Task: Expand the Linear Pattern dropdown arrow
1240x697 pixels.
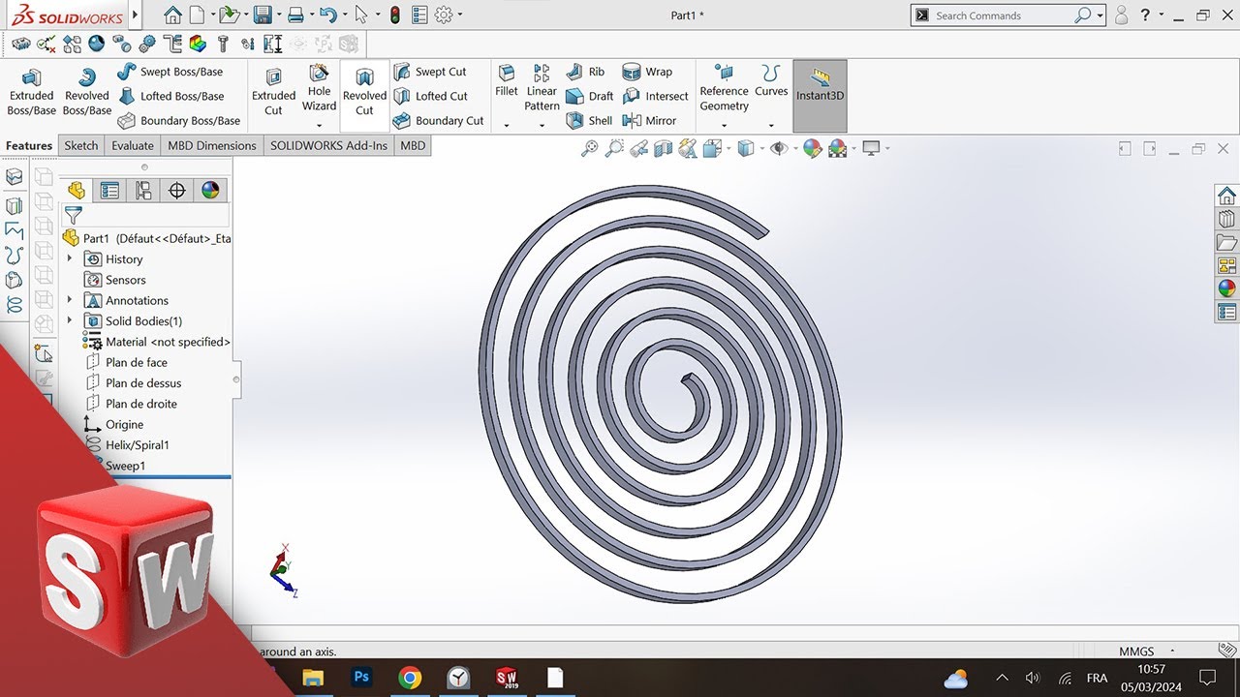Action: (542, 125)
